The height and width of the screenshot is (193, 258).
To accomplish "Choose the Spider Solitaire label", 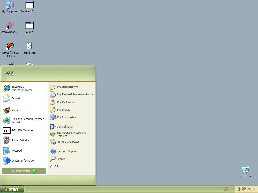I will (x=20, y=140).
